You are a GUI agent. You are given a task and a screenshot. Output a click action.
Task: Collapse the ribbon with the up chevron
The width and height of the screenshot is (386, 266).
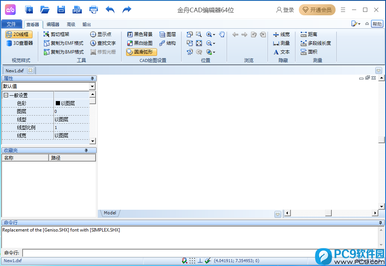[x=367, y=24]
